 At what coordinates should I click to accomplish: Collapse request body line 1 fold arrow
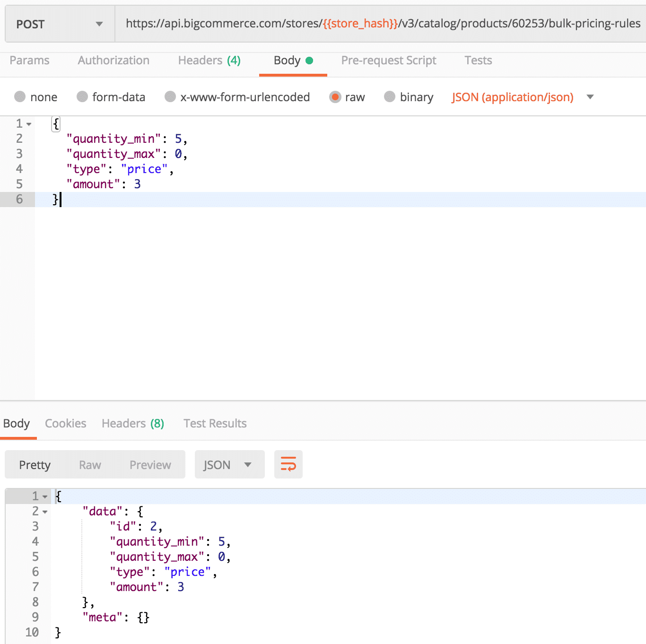coord(29,124)
